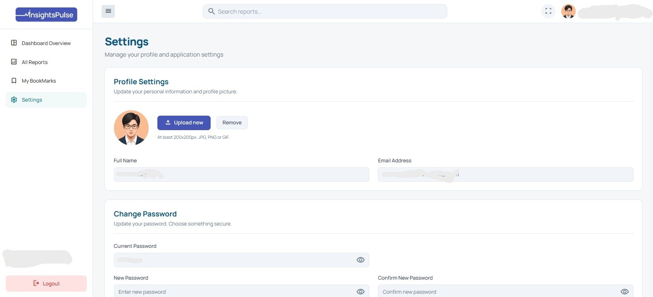This screenshot has width=653, height=297.
Task: Click the large profile photo thumbnail
Action: [131, 128]
